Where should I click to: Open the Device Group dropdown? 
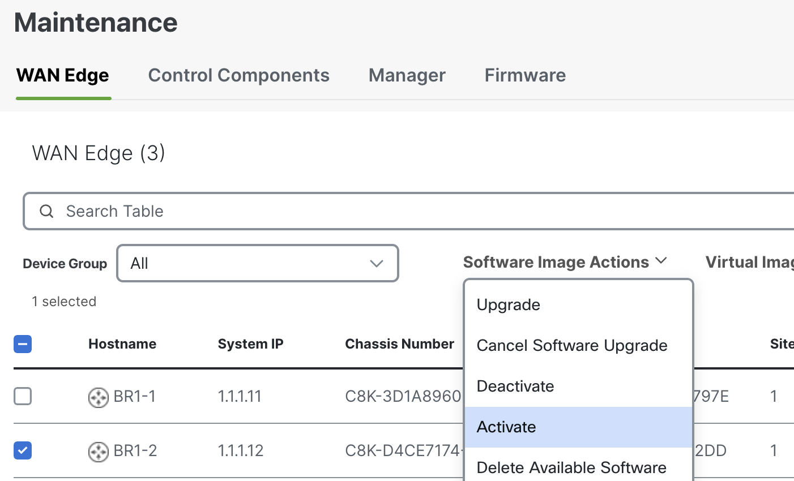click(258, 263)
